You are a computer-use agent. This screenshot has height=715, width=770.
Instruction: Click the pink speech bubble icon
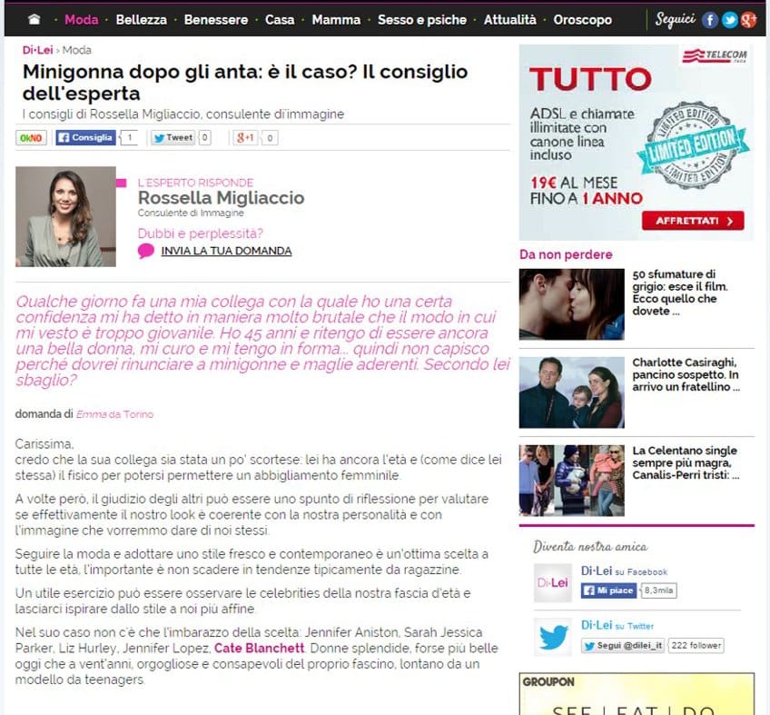coord(146,252)
